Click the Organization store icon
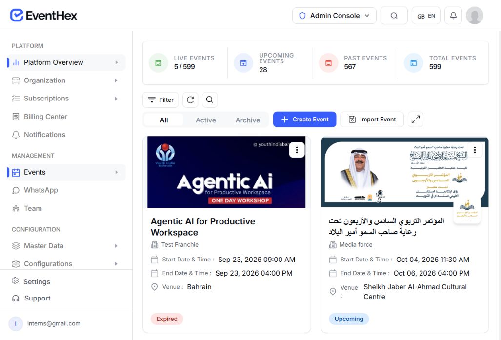The width and height of the screenshot is (501, 340). coord(16,80)
